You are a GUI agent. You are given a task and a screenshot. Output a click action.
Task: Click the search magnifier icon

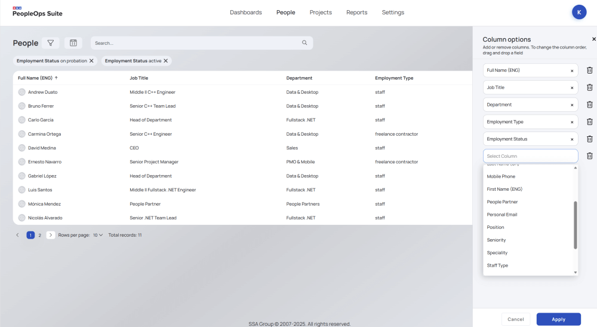click(304, 43)
